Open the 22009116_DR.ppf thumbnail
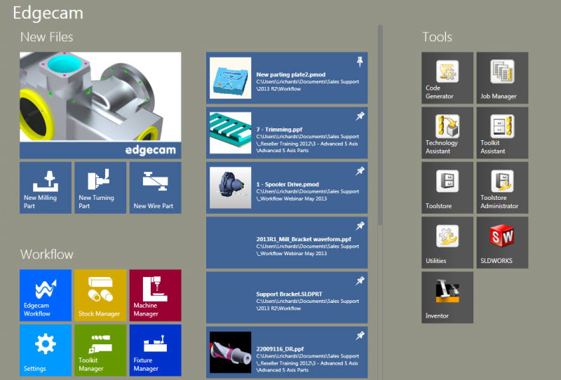This screenshot has width=561, height=380. 231,353
